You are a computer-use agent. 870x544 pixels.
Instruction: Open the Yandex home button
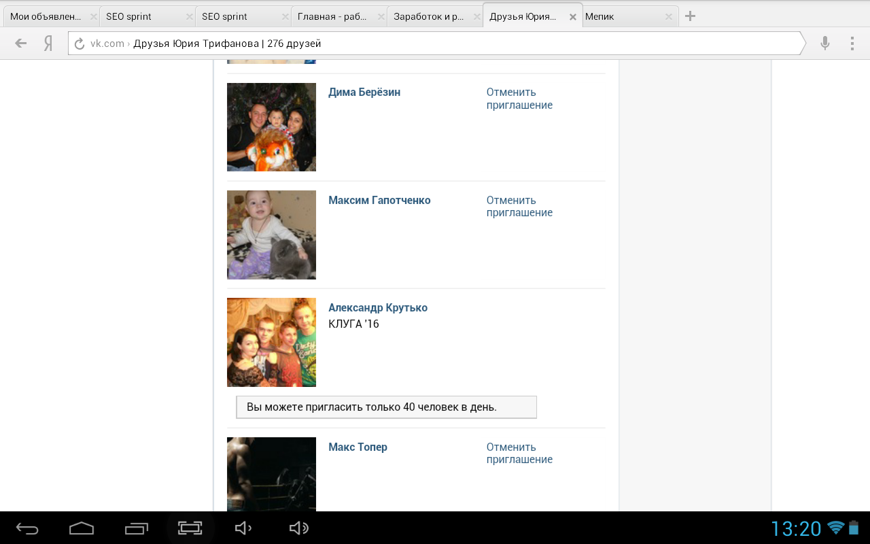pyautogui.click(x=48, y=44)
